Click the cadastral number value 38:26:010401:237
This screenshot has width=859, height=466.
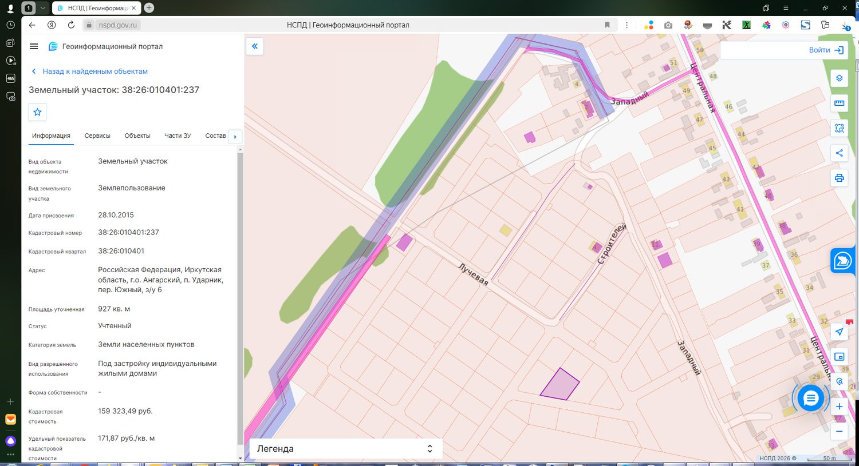[128, 233]
